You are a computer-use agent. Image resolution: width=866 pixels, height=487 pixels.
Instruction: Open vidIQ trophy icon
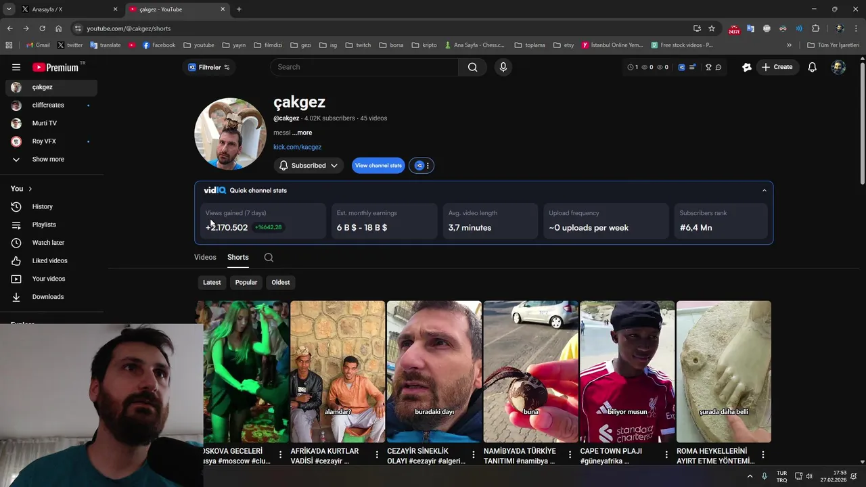tap(708, 67)
